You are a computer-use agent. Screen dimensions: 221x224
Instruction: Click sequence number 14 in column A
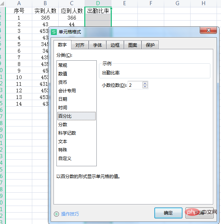click(19, 104)
